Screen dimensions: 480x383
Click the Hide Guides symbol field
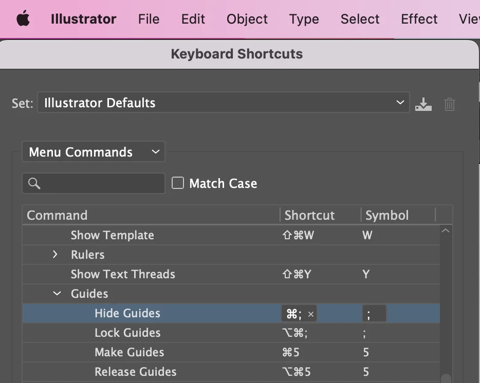pyautogui.click(x=374, y=314)
